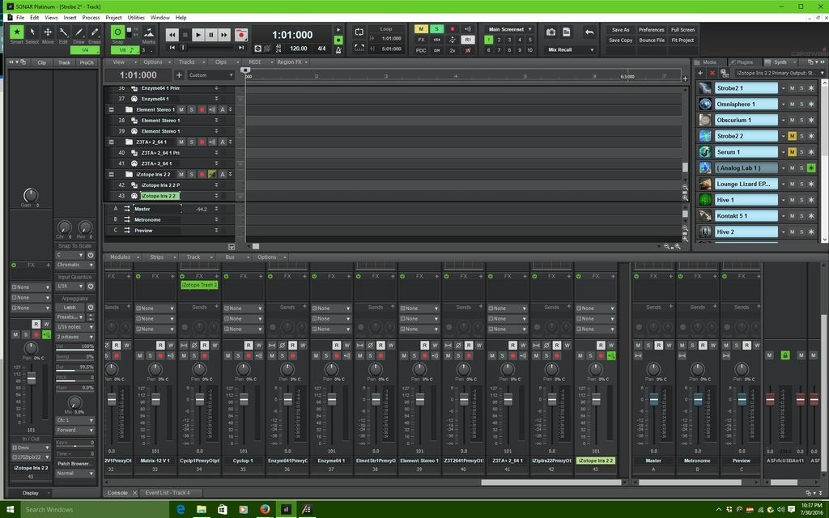Open the Process menu

pyautogui.click(x=91, y=17)
